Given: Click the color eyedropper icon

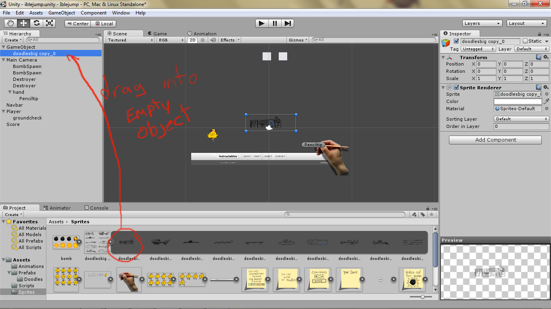Looking at the screenshot, I should [547, 101].
